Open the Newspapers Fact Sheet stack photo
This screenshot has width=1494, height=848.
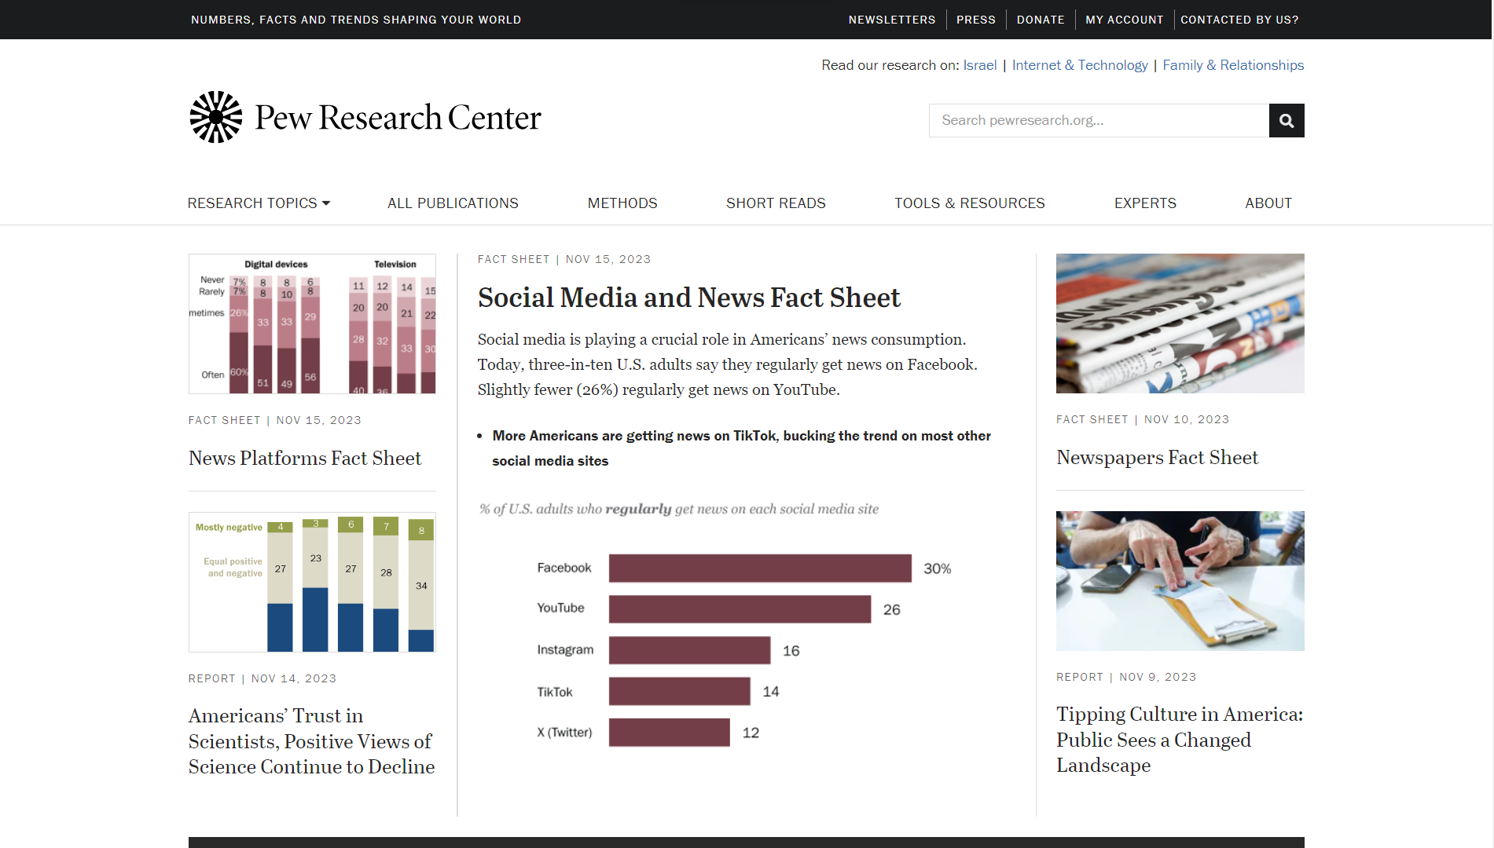point(1180,323)
